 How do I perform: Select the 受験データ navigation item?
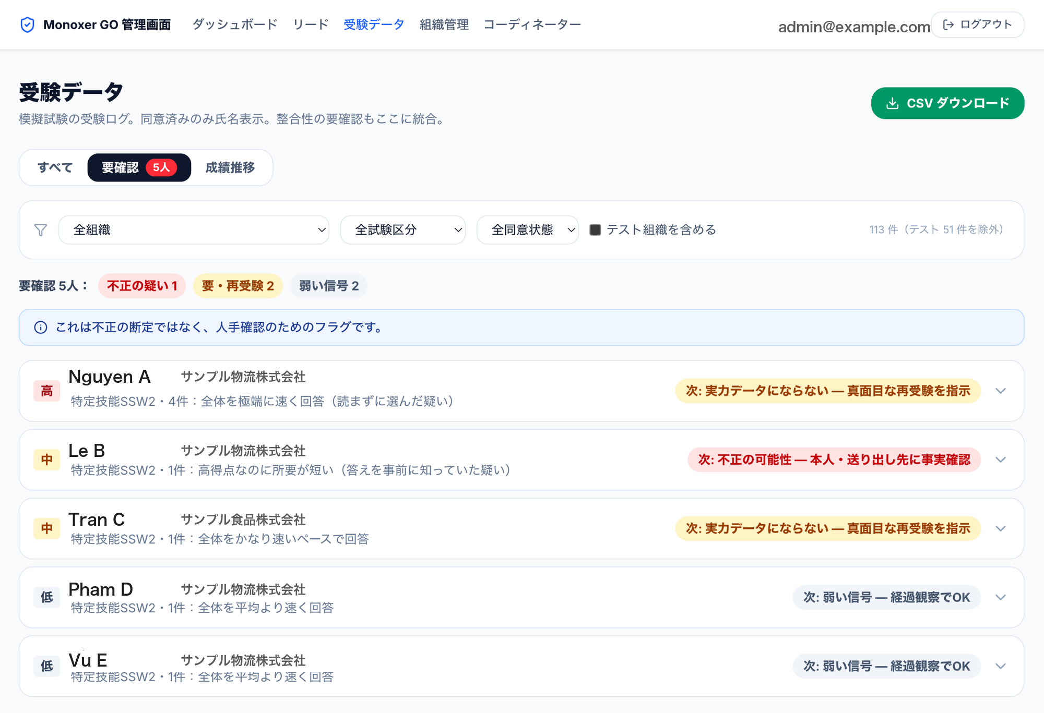coord(374,25)
